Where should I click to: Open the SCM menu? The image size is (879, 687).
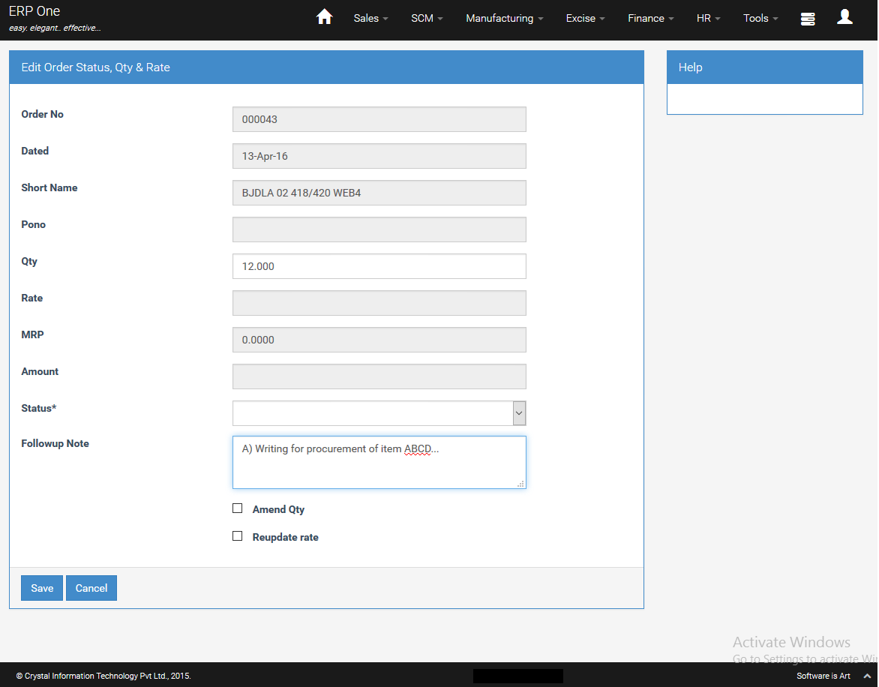(x=427, y=18)
